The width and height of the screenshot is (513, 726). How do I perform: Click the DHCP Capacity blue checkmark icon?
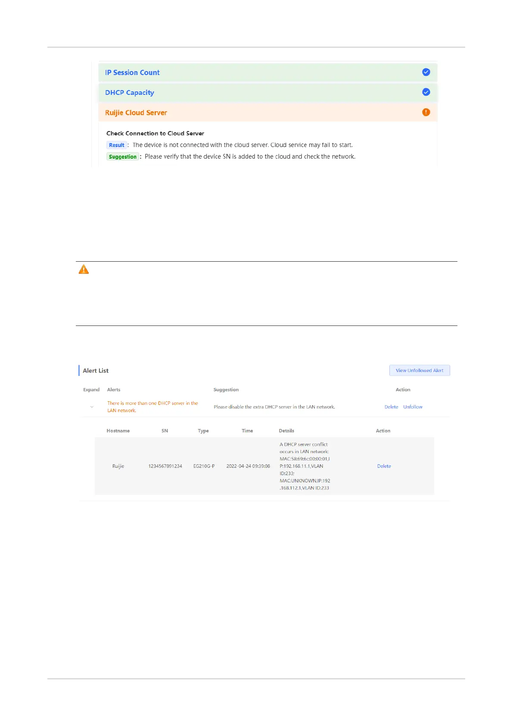(426, 92)
